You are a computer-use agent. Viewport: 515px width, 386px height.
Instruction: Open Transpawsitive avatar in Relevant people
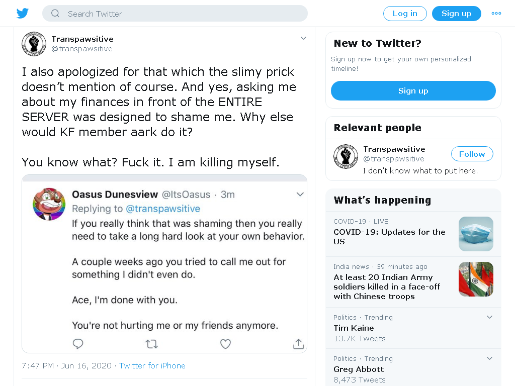coord(346,156)
